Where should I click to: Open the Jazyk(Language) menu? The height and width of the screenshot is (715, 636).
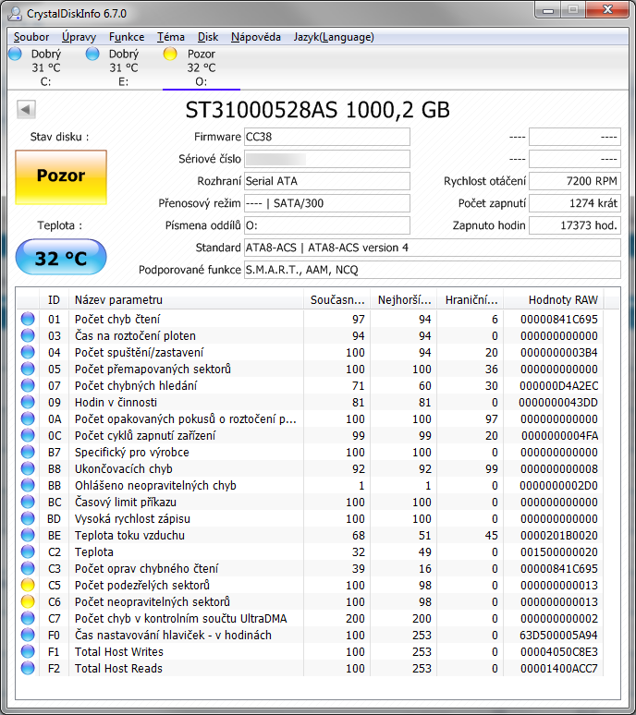334,37
